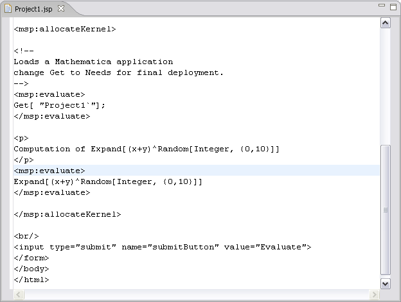Click the Expand[(x+y)^Random code line
The width and height of the screenshot is (401, 302).
tap(108, 181)
